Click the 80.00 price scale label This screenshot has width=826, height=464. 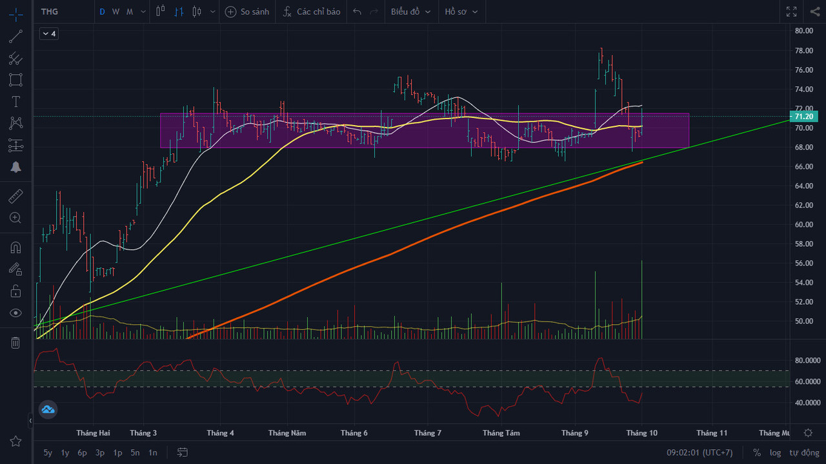tap(803, 30)
